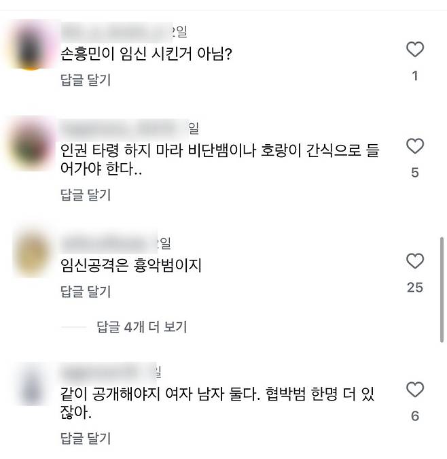Open the avatar next to the '인권 타령' comment
Viewport: 447px width, 459px height.
pyautogui.click(x=31, y=143)
